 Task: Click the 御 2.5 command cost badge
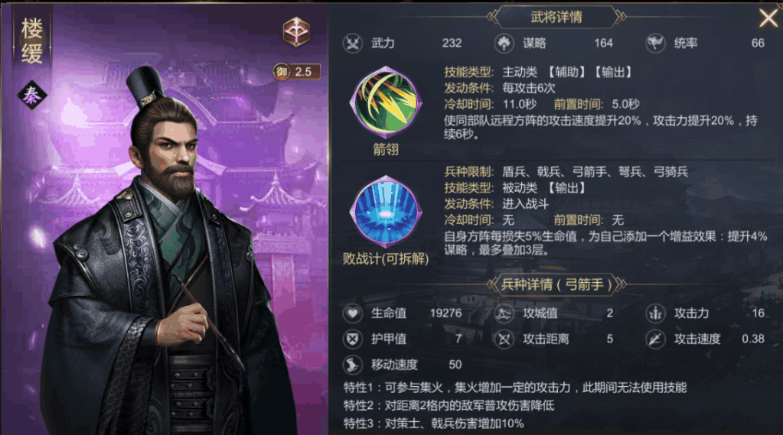click(x=296, y=72)
